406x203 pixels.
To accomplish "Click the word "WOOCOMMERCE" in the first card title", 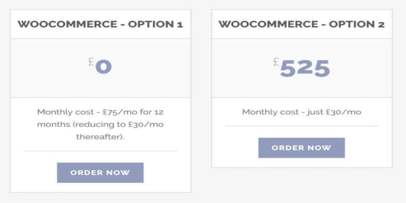I will click(x=67, y=24).
